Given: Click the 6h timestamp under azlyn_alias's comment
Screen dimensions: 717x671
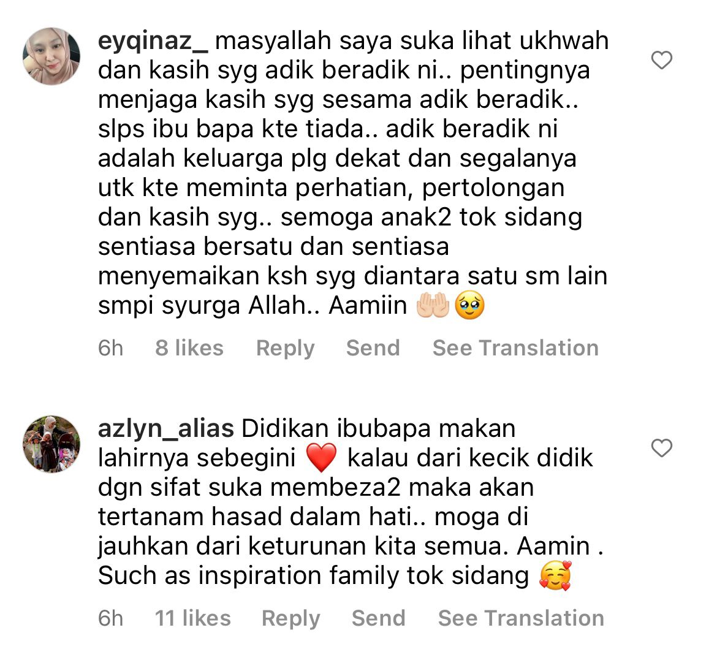Looking at the screenshot, I should coord(111,618).
